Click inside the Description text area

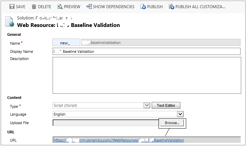point(147,75)
